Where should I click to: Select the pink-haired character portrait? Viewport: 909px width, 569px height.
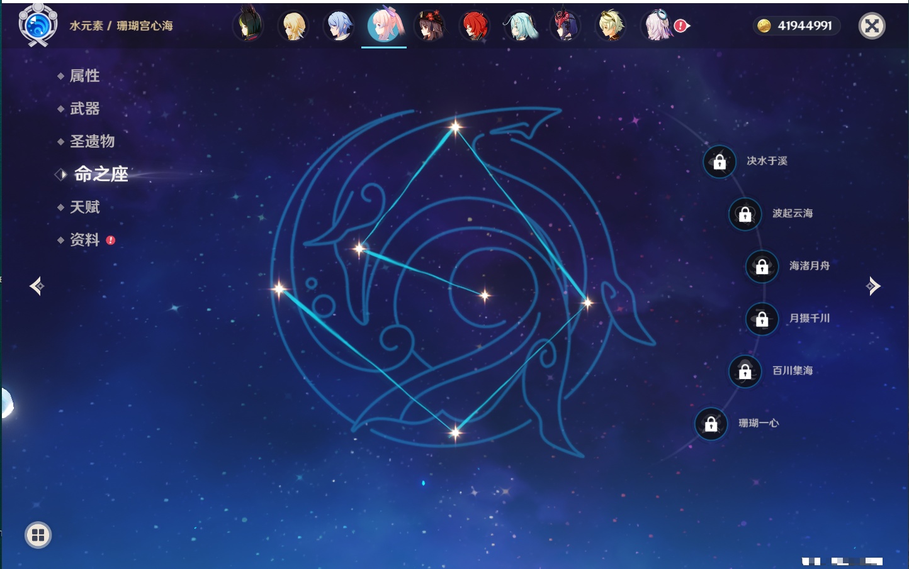384,25
